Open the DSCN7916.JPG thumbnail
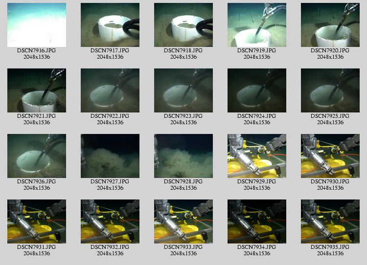 click(37, 25)
